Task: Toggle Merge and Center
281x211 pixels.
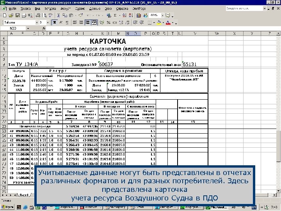Action: (x=94, y=23)
